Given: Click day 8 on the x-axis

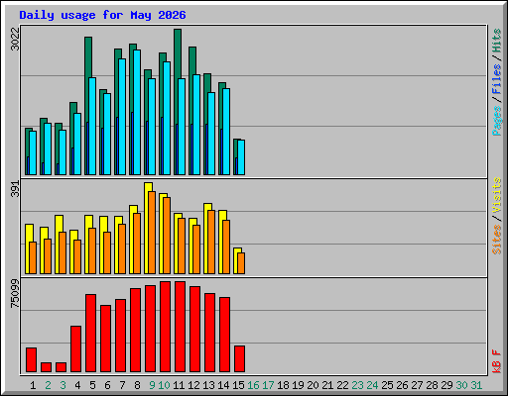Looking at the screenshot, I should coord(137,385).
